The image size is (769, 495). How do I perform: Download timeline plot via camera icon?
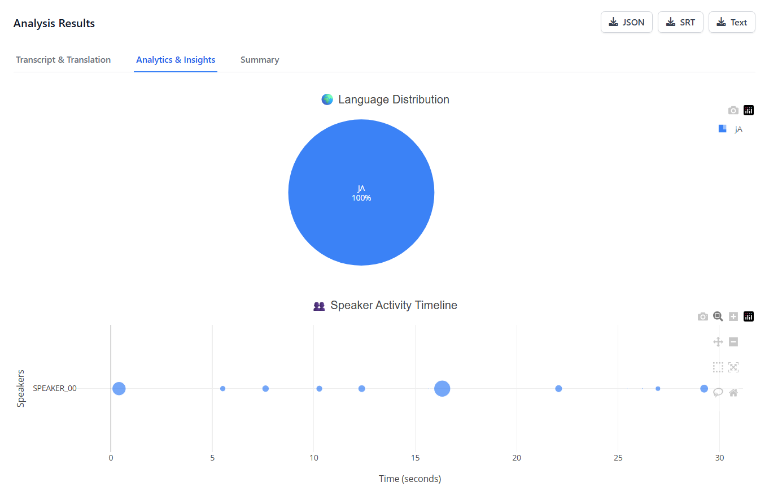coord(702,316)
